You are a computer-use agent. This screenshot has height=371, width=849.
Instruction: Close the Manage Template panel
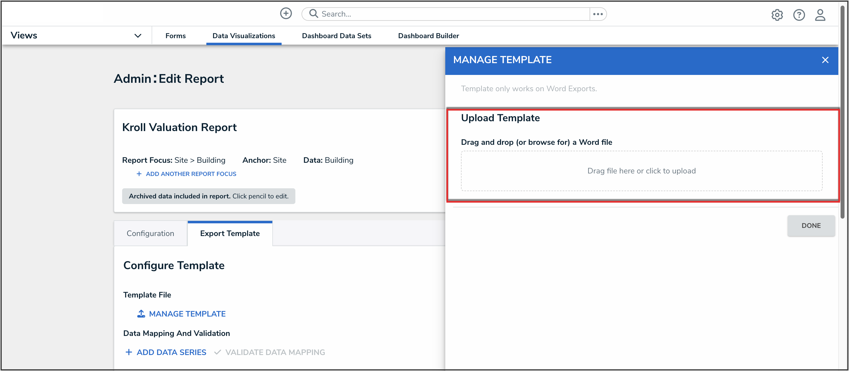(x=825, y=60)
